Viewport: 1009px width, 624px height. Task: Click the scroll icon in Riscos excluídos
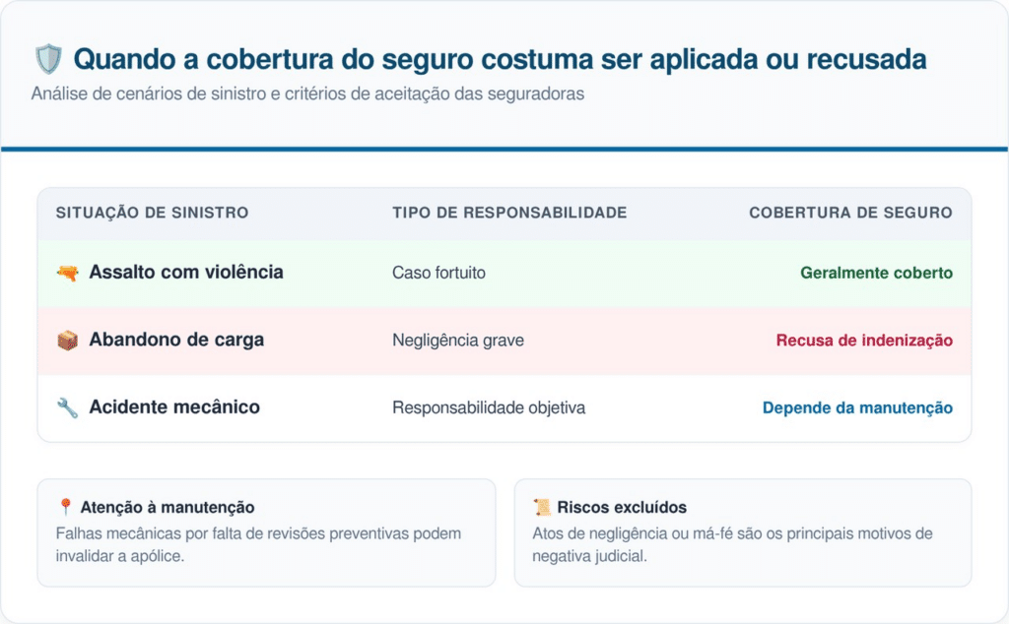(542, 508)
